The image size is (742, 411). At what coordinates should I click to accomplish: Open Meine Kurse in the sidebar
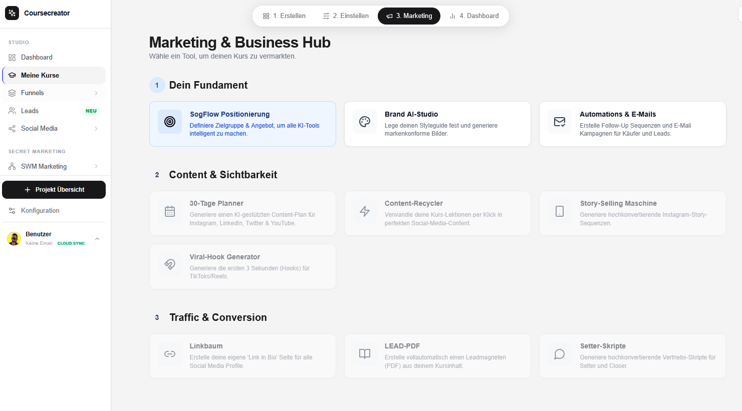(x=54, y=75)
